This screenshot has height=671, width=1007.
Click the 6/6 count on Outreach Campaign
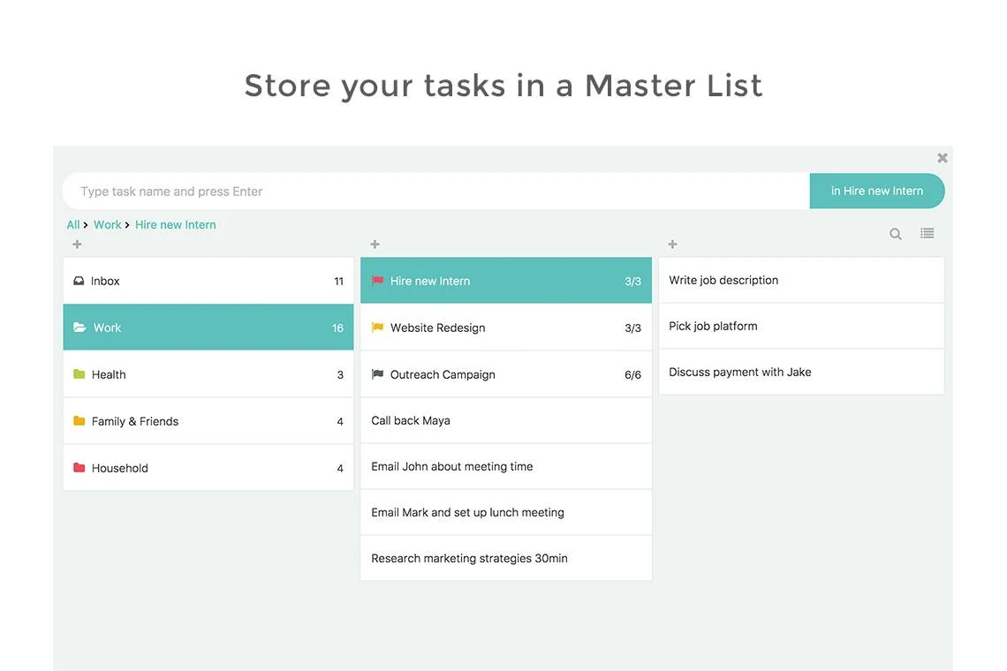[x=632, y=375]
